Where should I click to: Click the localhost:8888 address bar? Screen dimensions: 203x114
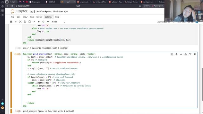[24, 6]
